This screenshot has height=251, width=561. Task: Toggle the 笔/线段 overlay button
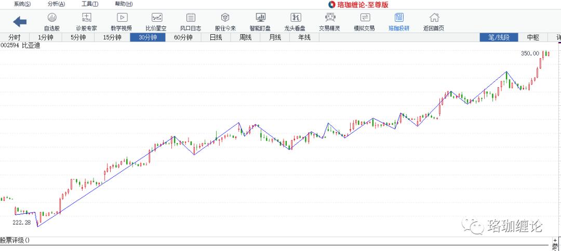(499, 37)
